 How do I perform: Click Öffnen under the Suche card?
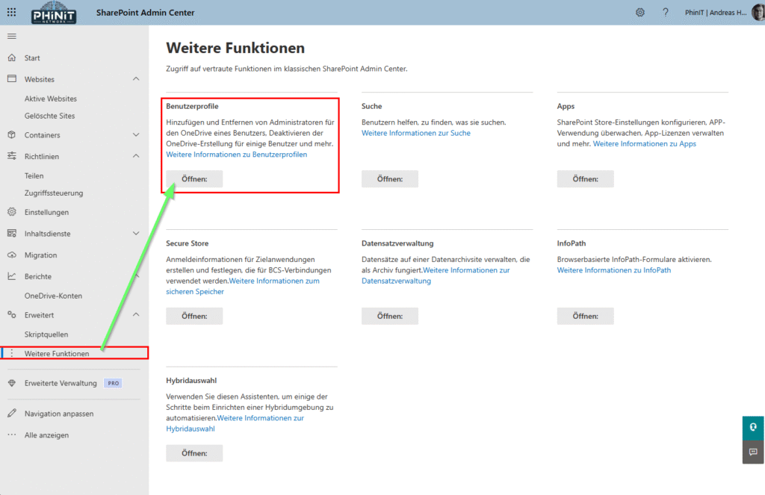389,178
